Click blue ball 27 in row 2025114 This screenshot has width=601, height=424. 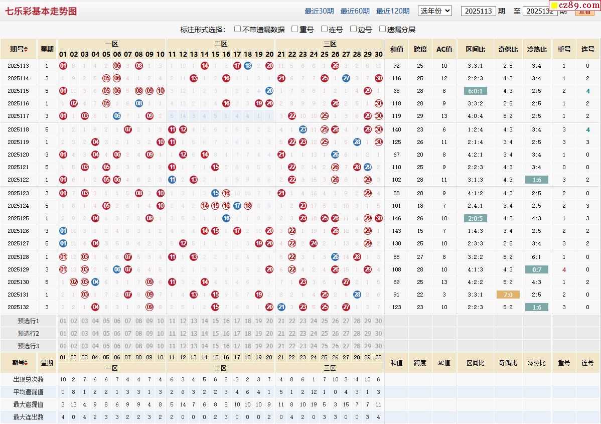pos(346,78)
